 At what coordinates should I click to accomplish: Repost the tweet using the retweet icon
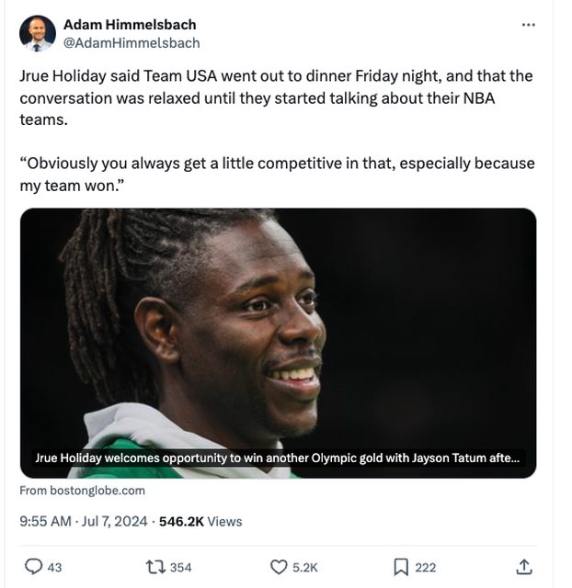pyautogui.click(x=154, y=567)
